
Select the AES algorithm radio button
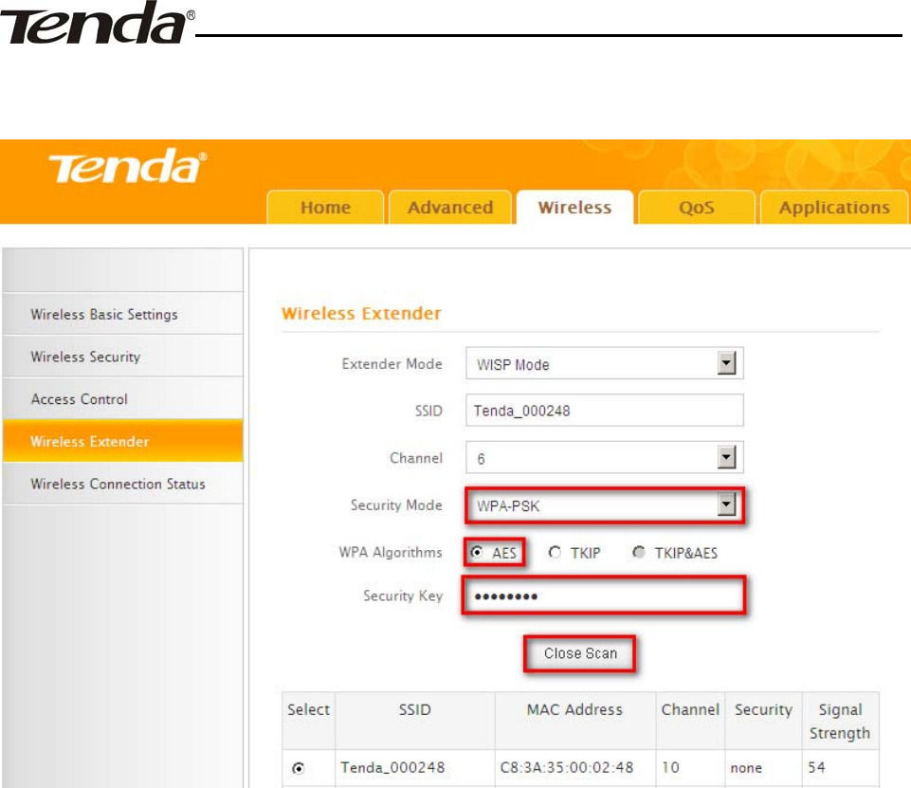pyautogui.click(x=477, y=552)
